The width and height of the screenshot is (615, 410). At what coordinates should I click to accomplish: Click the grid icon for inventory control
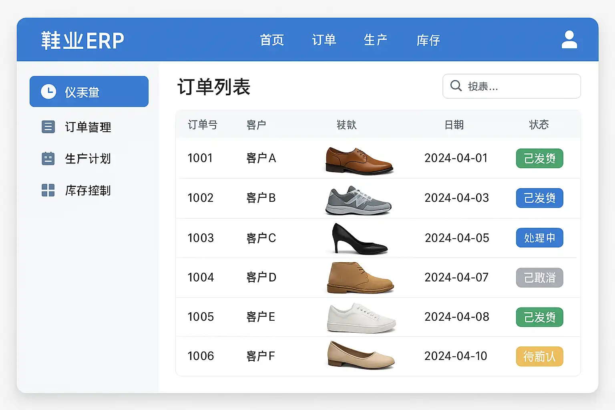(48, 190)
